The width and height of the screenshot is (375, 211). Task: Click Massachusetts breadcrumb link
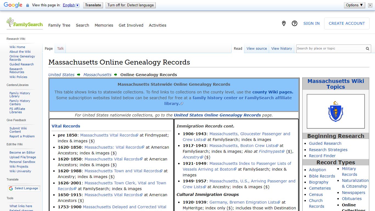97,75
